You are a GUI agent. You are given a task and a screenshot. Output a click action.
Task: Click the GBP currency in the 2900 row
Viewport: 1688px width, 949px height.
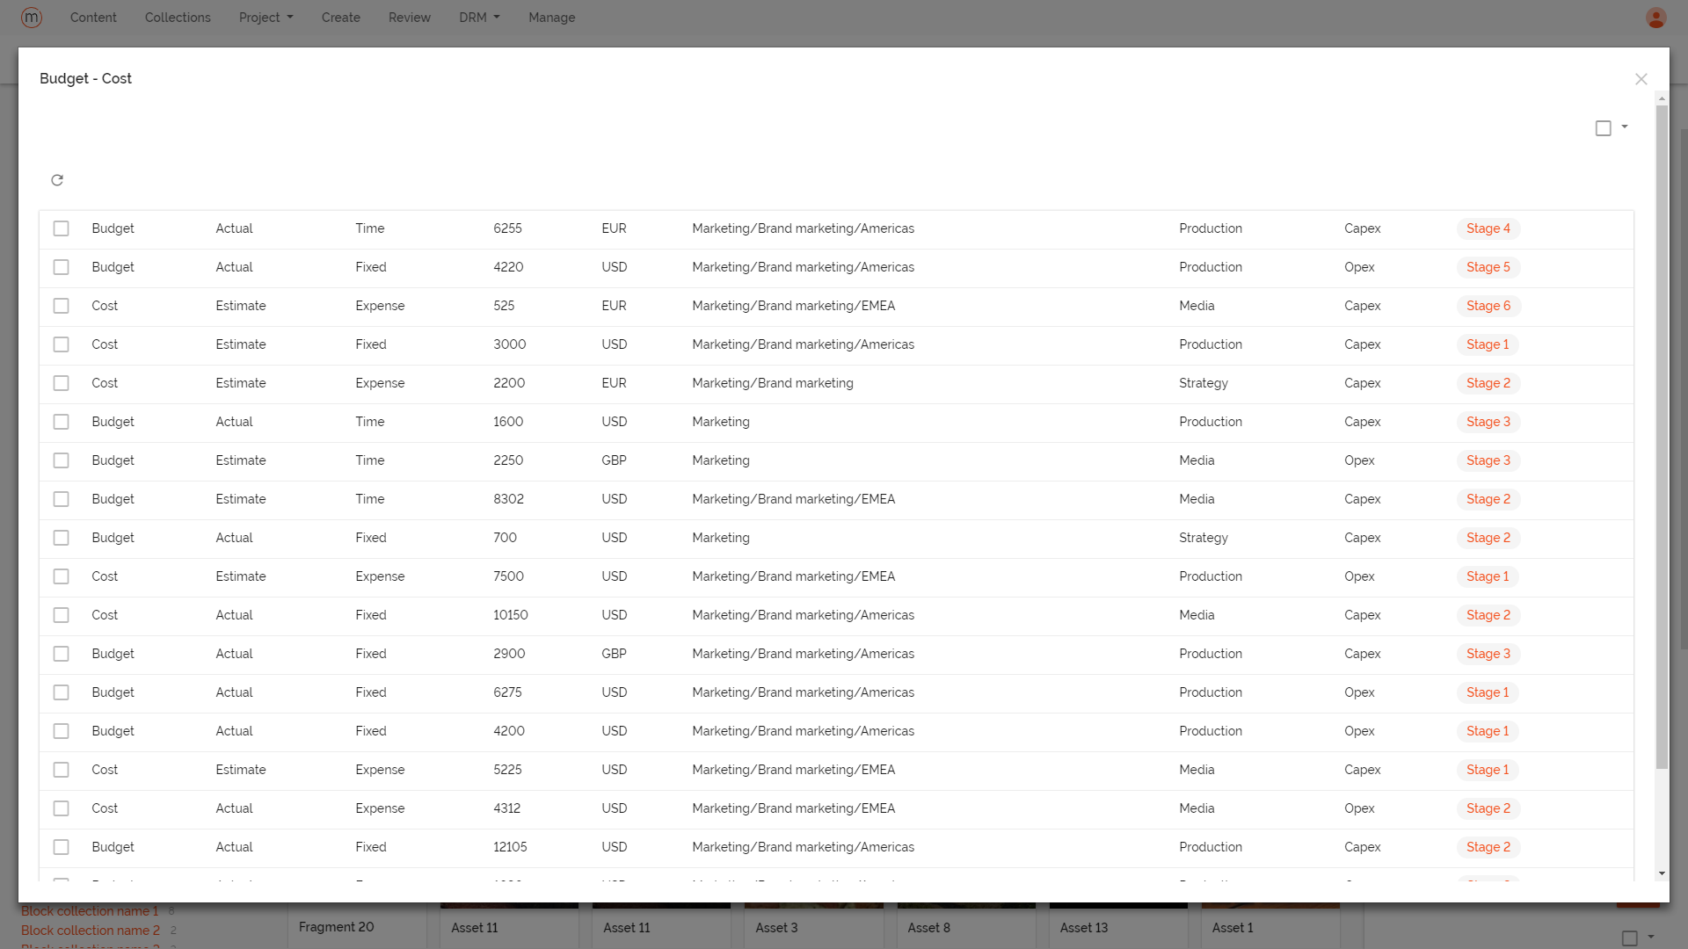point(614,654)
